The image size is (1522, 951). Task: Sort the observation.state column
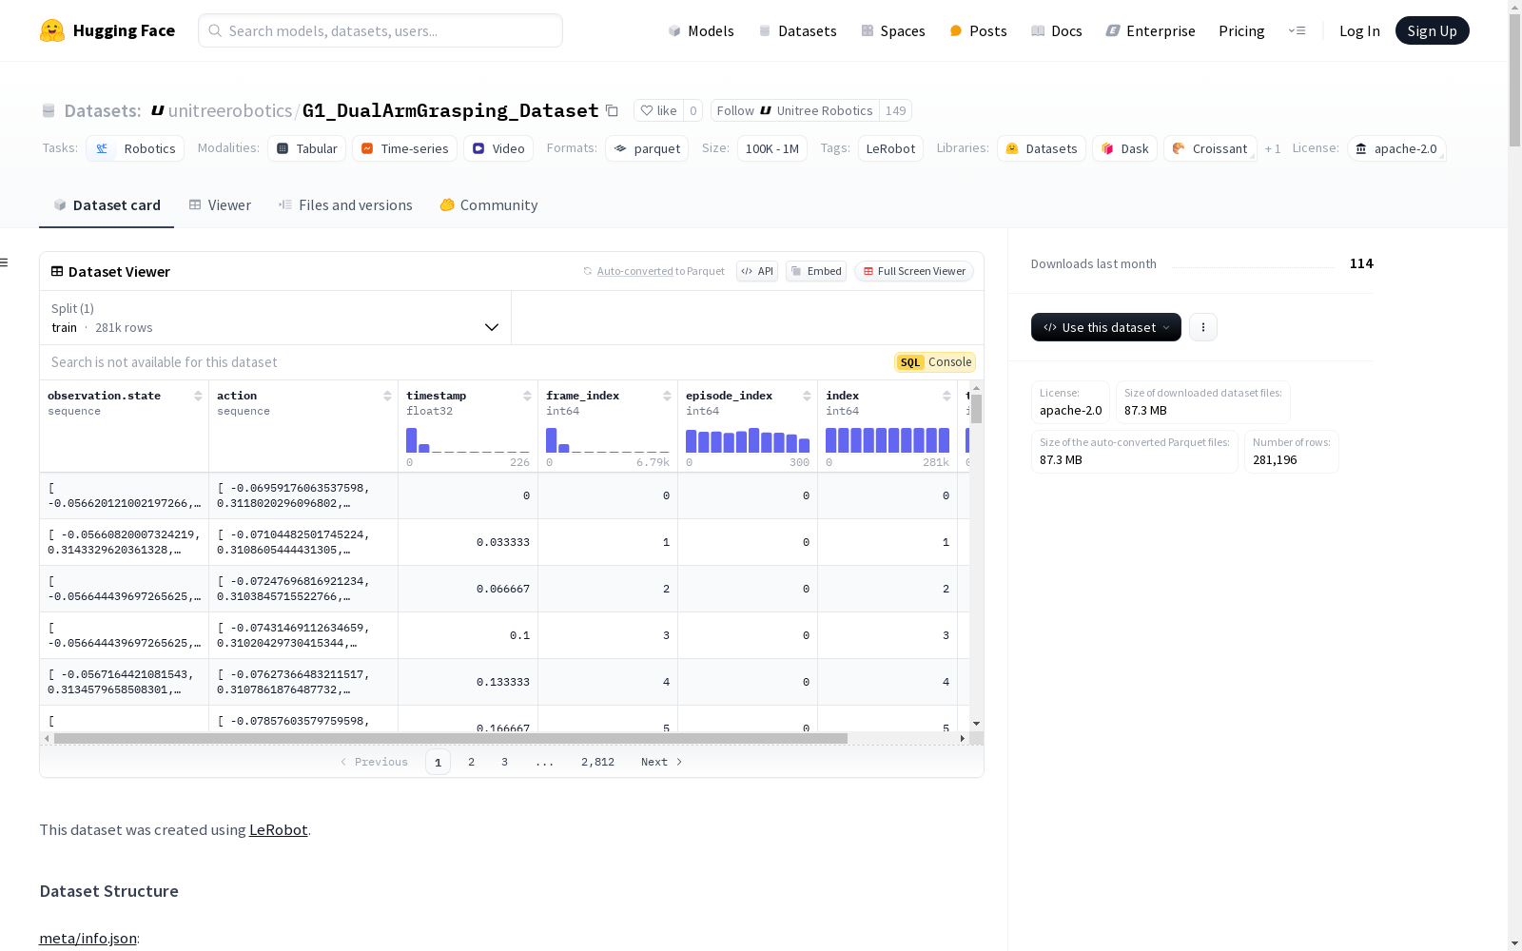pyautogui.click(x=198, y=396)
